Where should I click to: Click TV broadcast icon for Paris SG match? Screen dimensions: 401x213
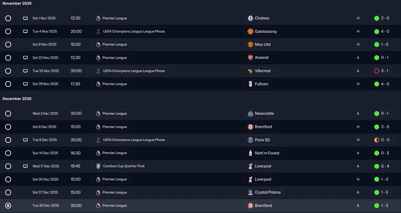[x=25, y=140]
